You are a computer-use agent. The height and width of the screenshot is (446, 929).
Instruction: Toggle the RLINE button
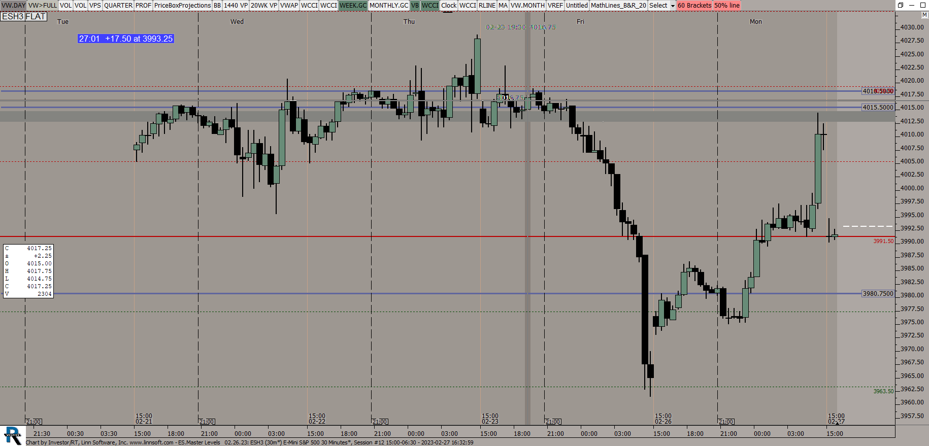pos(487,5)
